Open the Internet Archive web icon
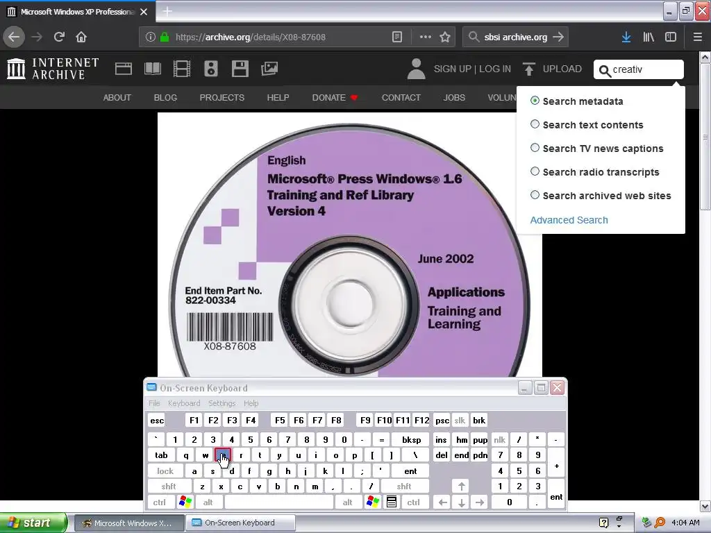This screenshot has width=711, height=533. click(x=124, y=69)
